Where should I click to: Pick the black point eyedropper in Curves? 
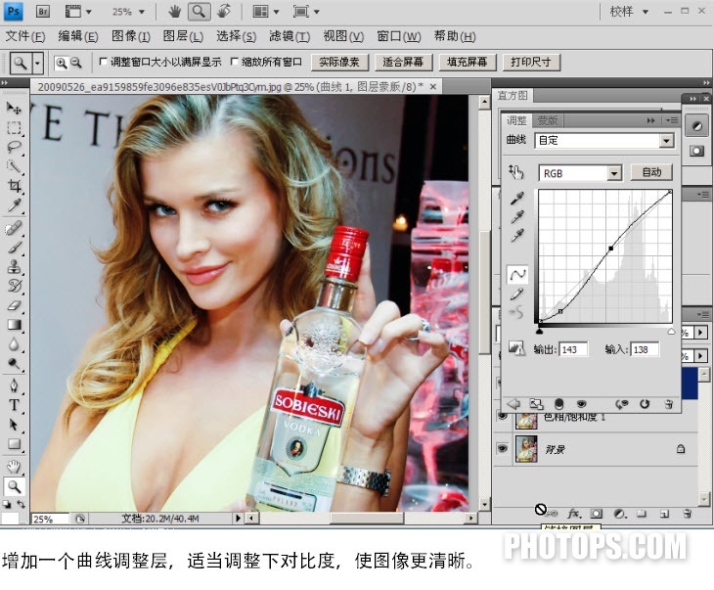coord(516,199)
